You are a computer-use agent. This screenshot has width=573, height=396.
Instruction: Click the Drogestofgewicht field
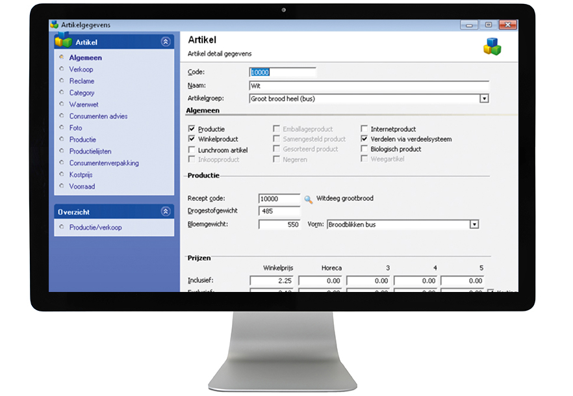click(279, 211)
